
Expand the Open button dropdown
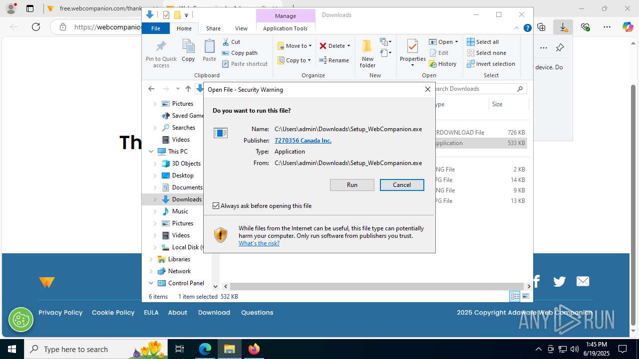point(456,42)
